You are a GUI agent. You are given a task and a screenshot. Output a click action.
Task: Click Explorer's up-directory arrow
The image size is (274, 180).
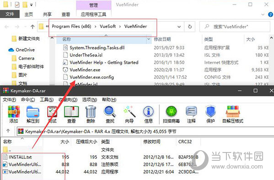pyautogui.click(x=32, y=27)
